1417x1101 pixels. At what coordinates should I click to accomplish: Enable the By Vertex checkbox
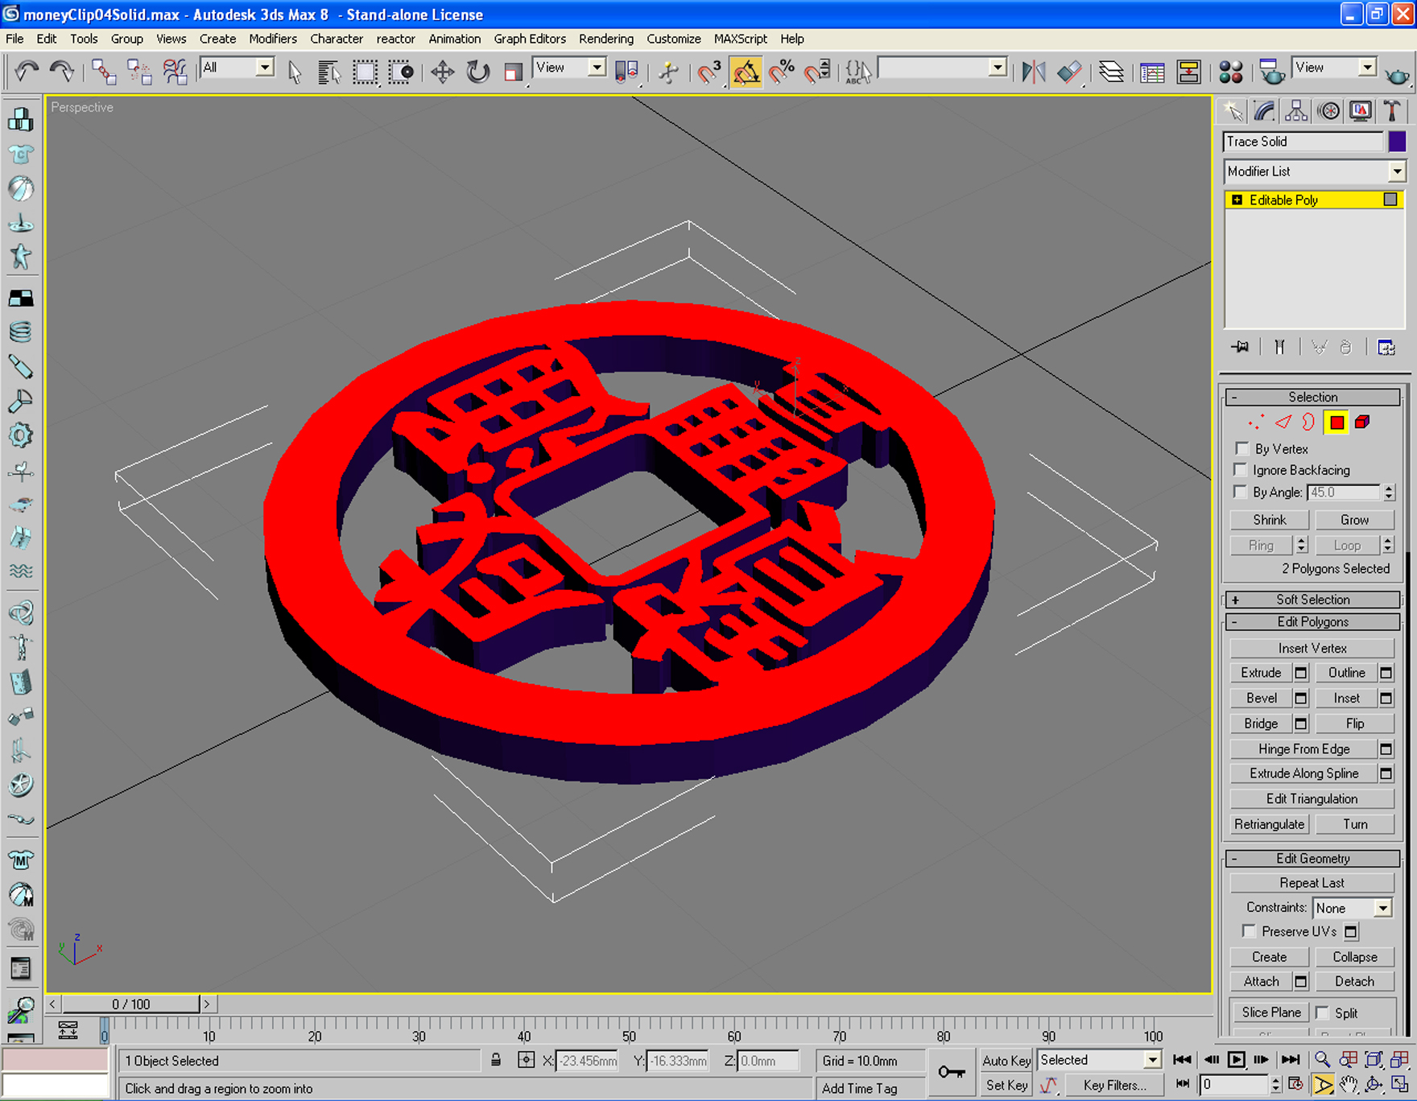tap(1241, 448)
